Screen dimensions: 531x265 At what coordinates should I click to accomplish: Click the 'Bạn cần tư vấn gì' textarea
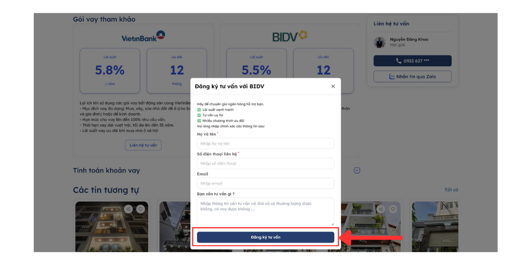click(x=265, y=211)
